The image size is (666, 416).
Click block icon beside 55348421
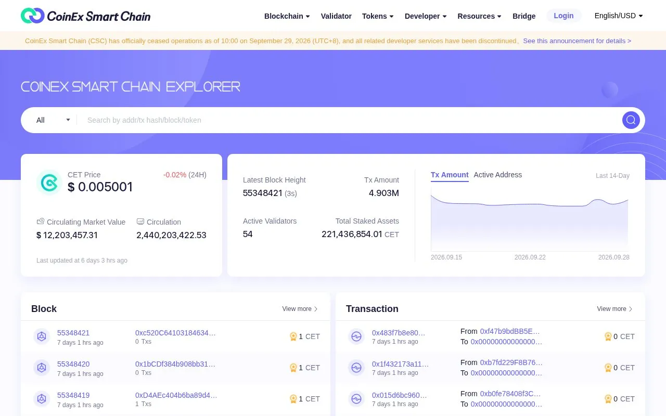(x=42, y=336)
